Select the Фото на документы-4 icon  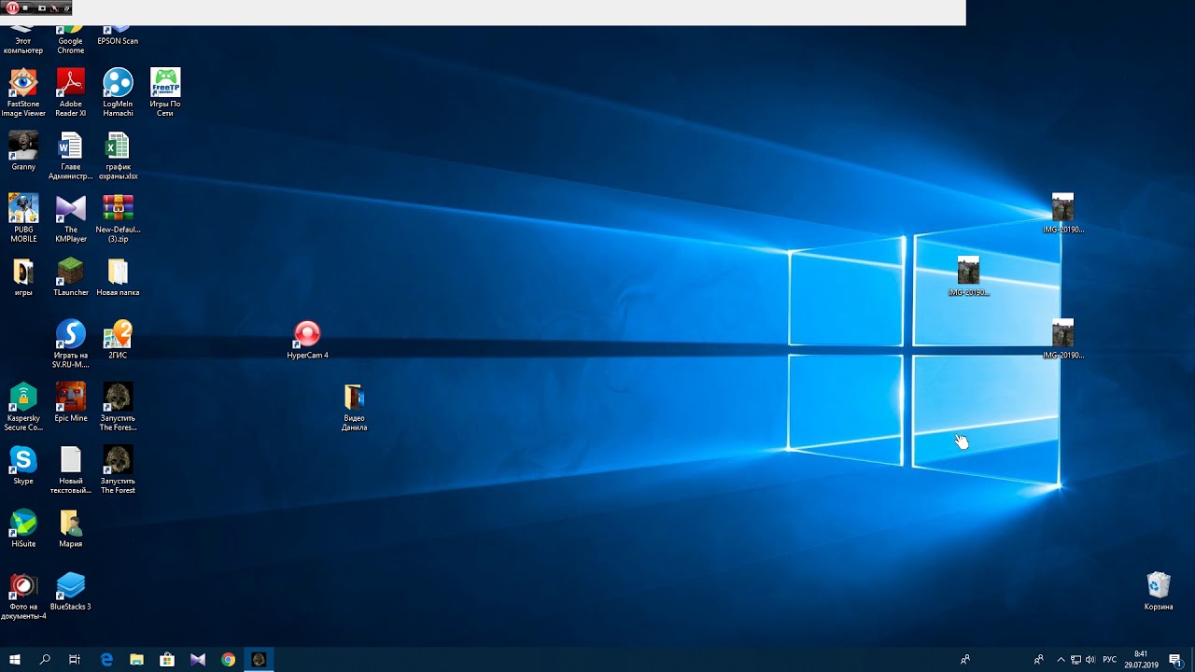click(x=23, y=595)
